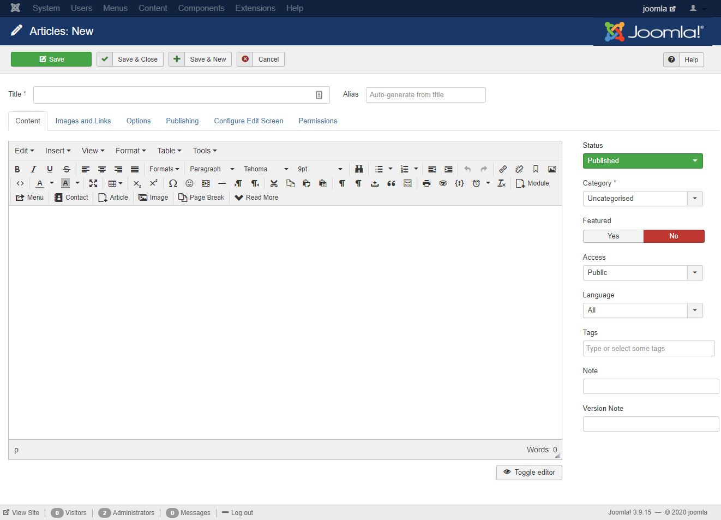Toggle fullscreen editor mode
The width and height of the screenshot is (721, 520).
[93, 183]
